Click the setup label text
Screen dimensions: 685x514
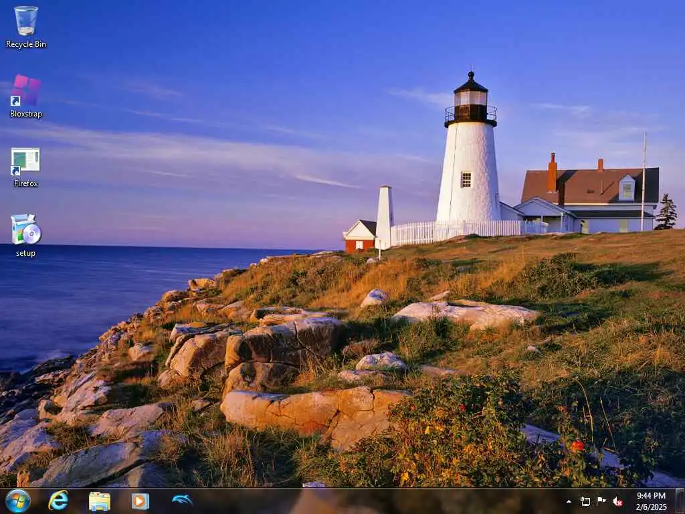point(26,253)
